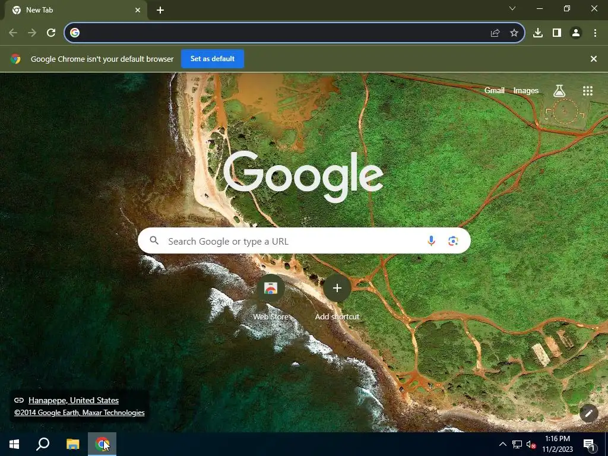Open Images link
608x456 pixels.
(x=526, y=90)
